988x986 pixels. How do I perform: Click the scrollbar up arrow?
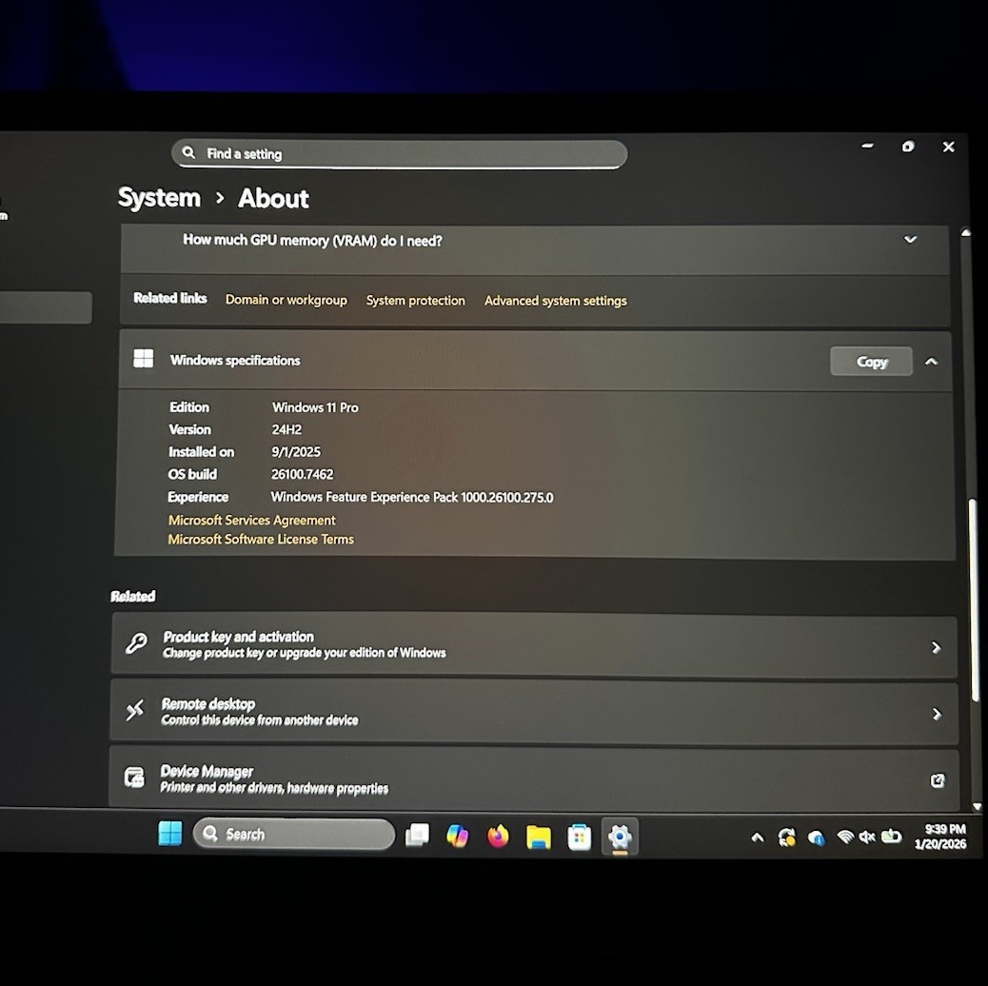click(966, 232)
